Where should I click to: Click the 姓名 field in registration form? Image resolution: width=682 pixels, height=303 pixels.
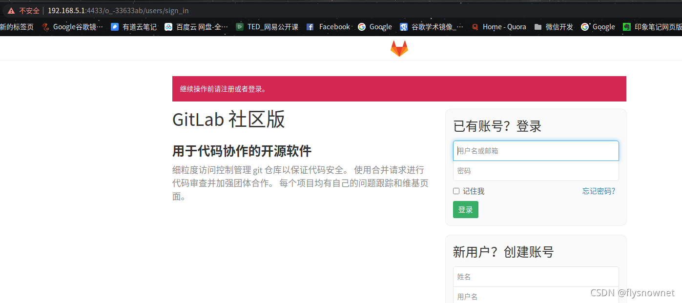(536, 277)
